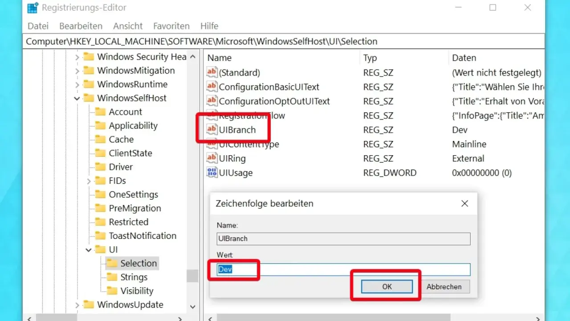Select the Applicability folder icon
570x321 pixels.
click(x=101, y=126)
